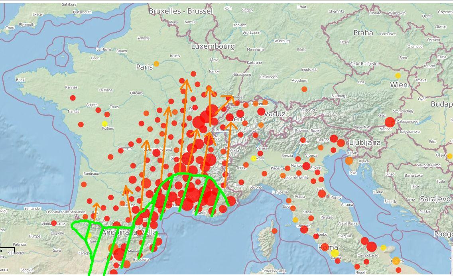The height and width of the screenshot is (276, 453).
Task: Select the Vaduz map label
Action: point(275,114)
